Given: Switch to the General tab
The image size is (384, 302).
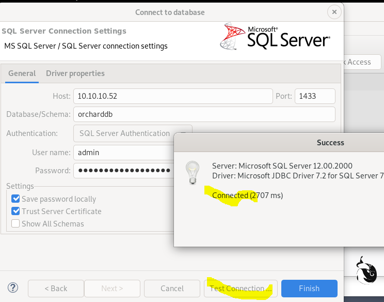Looking at the screenshot, I should (22, 73).
